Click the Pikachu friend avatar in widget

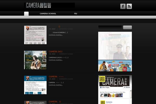(113, 95)
